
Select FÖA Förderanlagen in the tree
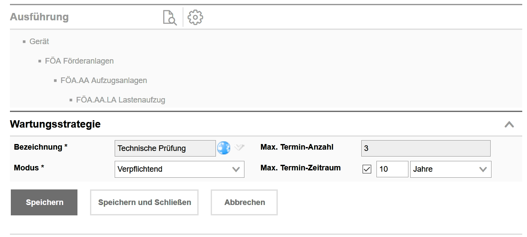point(79,61)
